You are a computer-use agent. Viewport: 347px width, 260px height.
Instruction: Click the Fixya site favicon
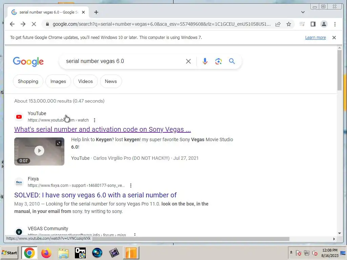coord(19,182)
